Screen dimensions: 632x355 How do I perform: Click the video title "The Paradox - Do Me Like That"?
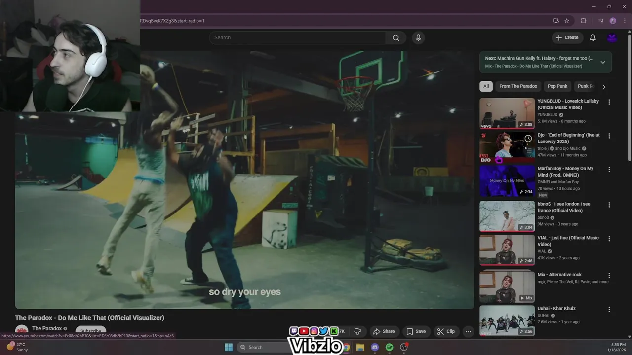pyautogui.click(x=89, y=318)
